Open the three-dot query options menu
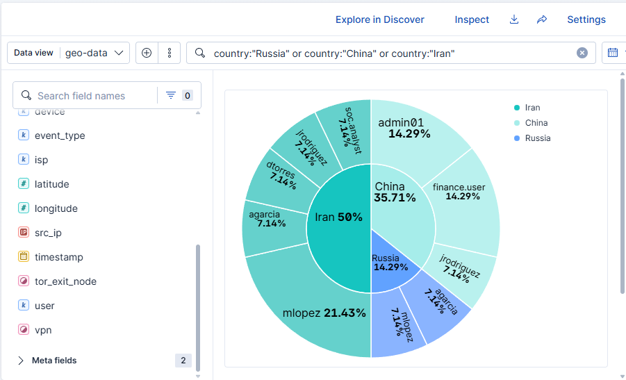The image size is (626, 380). coord(170,53)
